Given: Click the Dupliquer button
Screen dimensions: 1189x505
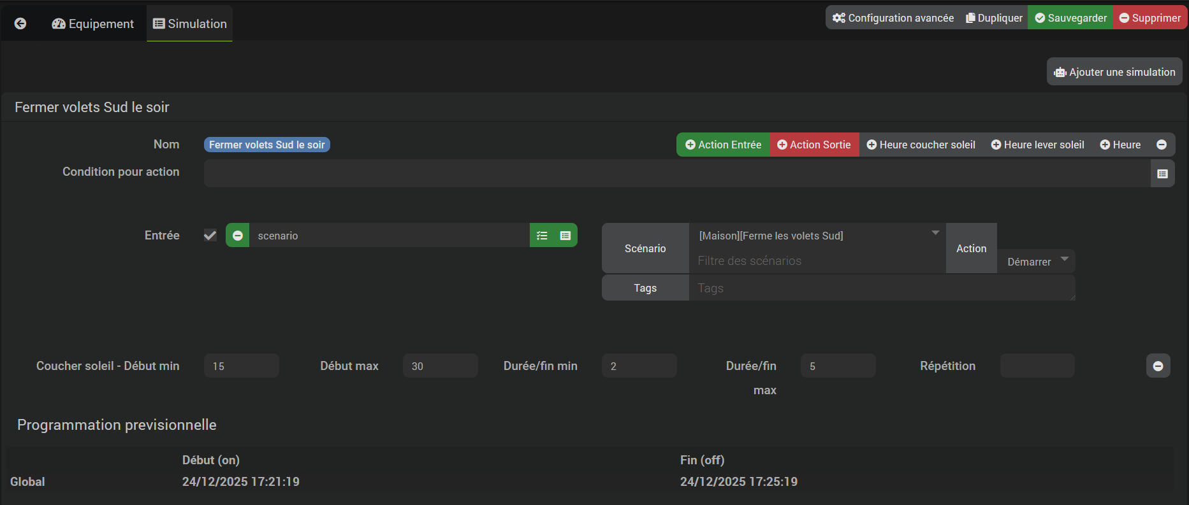Looking at the screenshot, I should pos(994,18).
